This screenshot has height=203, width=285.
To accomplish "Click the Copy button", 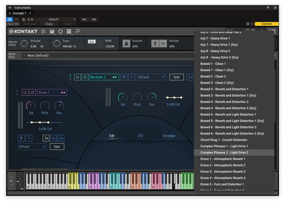I will [49, 24].
